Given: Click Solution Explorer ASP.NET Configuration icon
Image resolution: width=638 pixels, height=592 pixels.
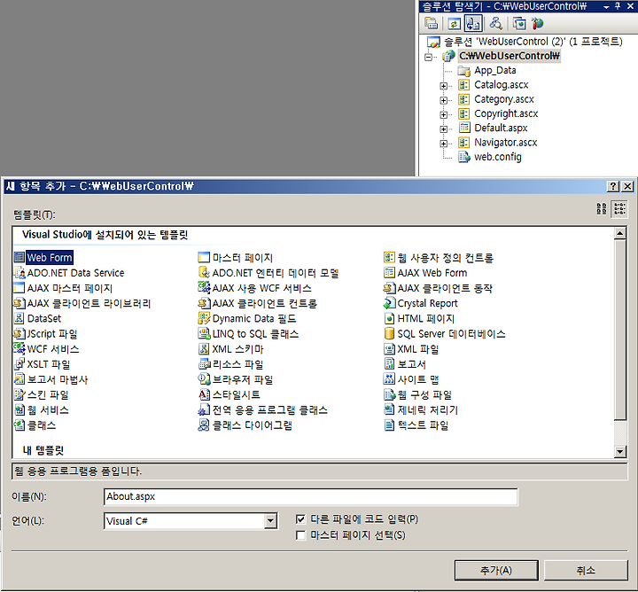Looking at the screenshot, I should pos(538,24).
